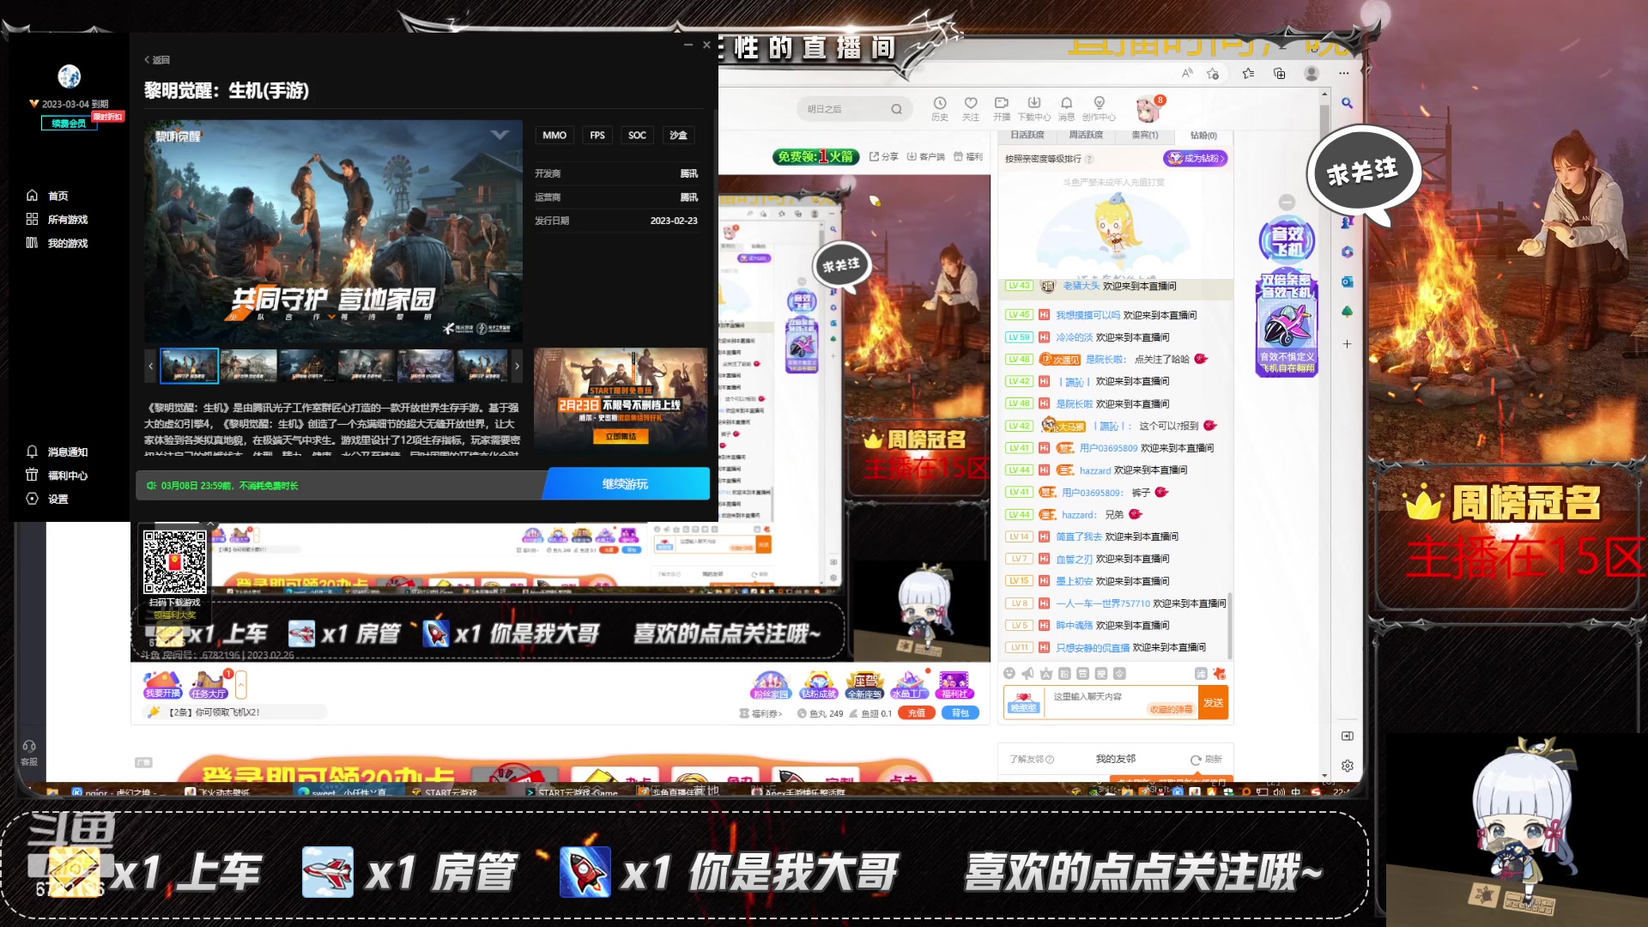The width and height of the screenshot is (1648, 927).
Task: Select the FPS genre tag
Action: coord(597,136)
